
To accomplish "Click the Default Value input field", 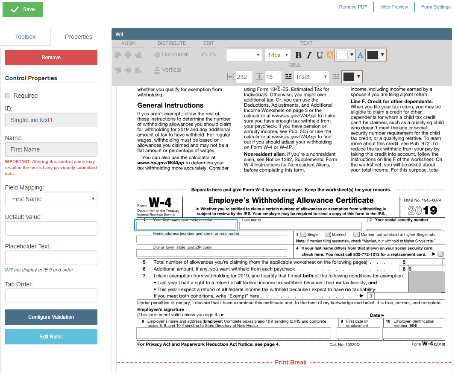I will tap(51, 228).
